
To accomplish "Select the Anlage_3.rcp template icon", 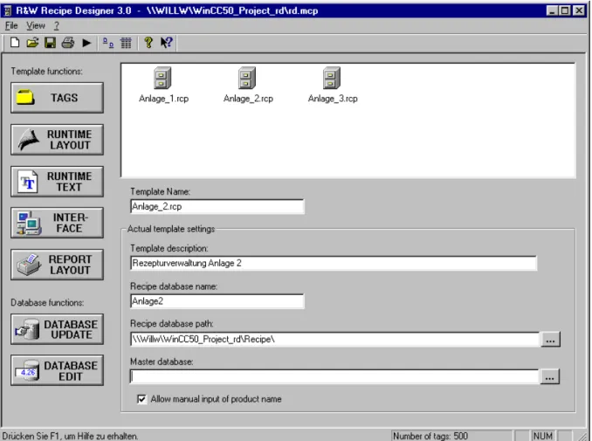I will [x=332, y=78].
